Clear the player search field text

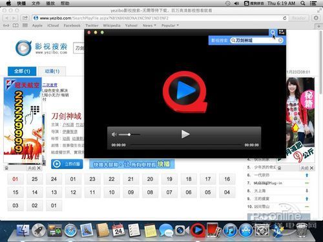(280, 41)
